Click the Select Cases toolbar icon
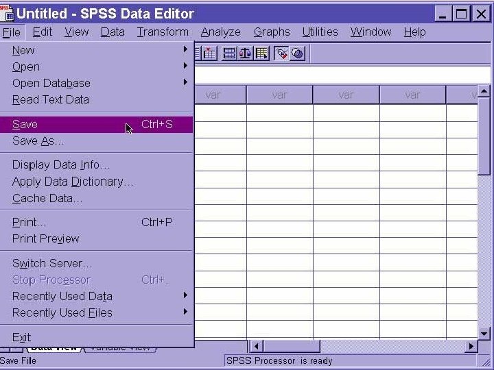494x370 pixels. [262, 53]
